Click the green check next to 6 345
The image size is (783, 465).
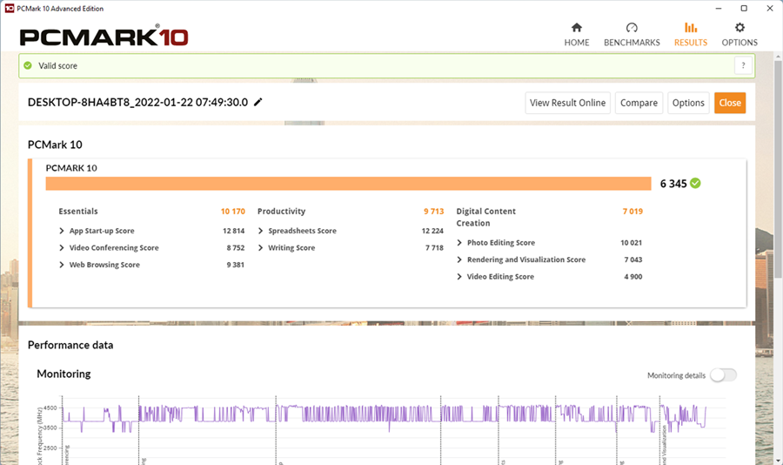pyautogui.click(x=695, y=184)
